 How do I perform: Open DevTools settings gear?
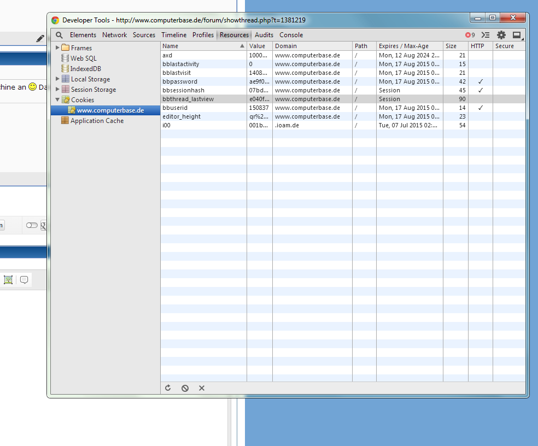point(501,35)
